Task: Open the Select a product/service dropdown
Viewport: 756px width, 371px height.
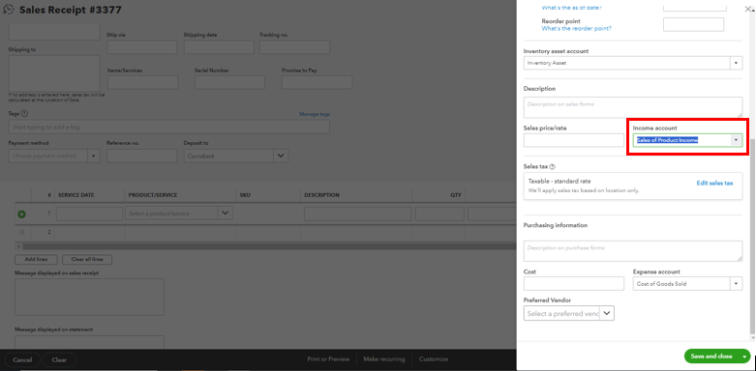Action: [x=226, y=214]
